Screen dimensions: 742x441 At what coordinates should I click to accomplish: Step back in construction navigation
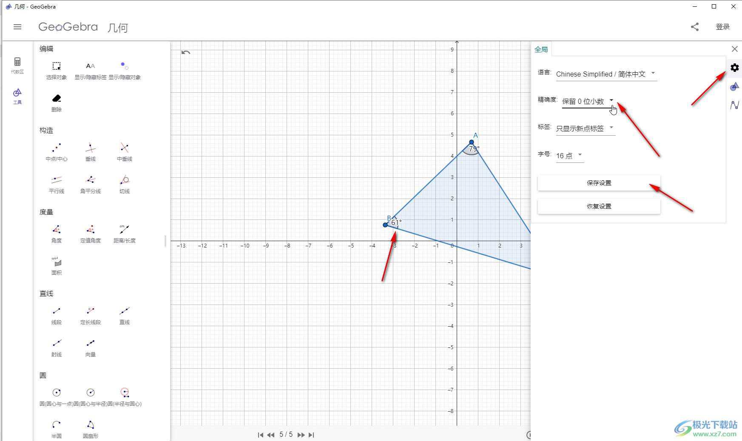[270, 435]
